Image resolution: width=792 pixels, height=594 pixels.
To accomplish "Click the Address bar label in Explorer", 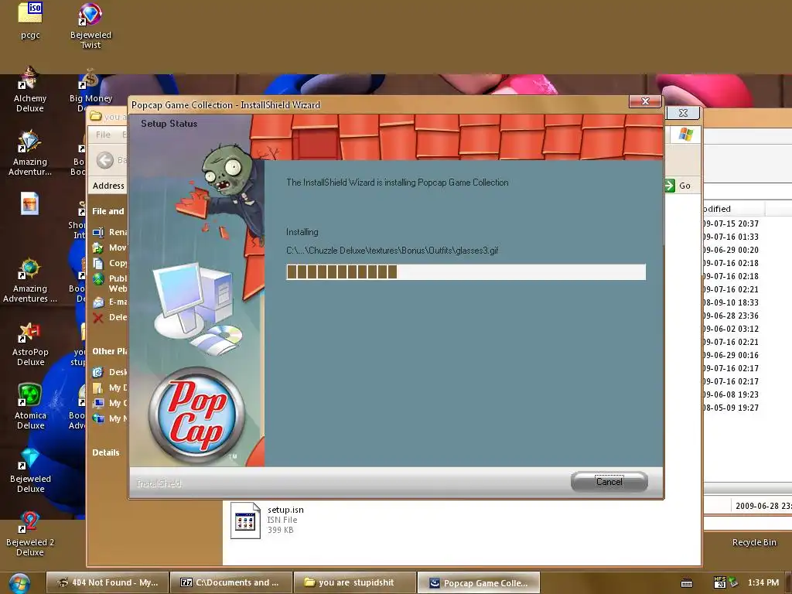I will 108,186.
